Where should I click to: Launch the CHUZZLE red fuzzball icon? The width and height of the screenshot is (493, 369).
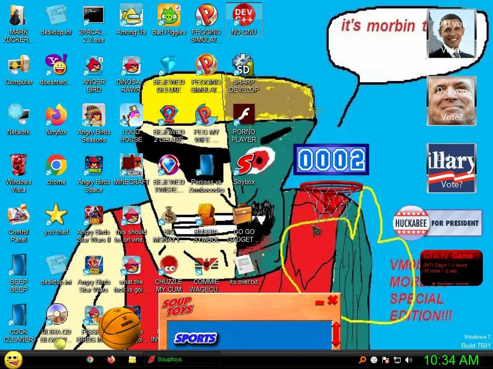pos(169,273)
